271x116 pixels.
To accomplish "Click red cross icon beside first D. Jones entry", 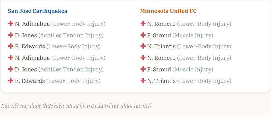I will pos(11,35).
